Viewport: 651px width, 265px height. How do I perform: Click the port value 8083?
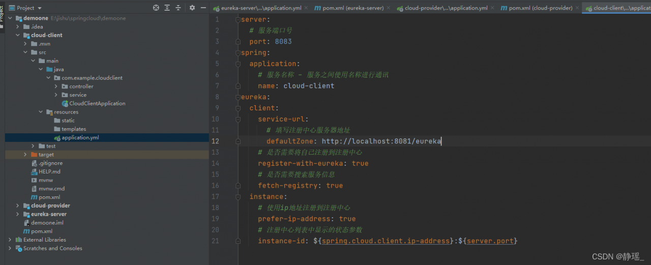(283, 41)
